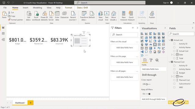The image size is (195, 109).
Task: Switch to the Modeling ribbon tab
Action: coord(37,8)
